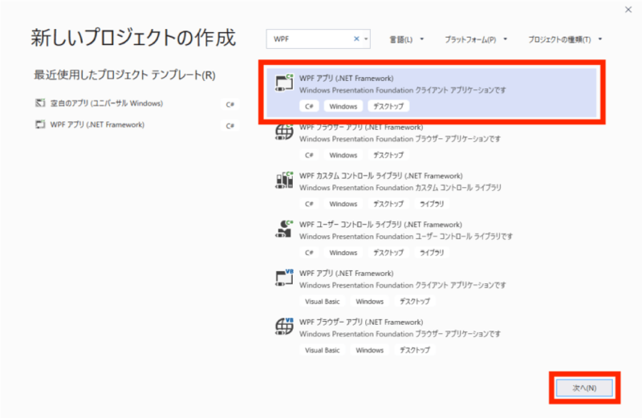Click ライブラリ tag of カスタム コントロール ライブラリ
Image resolution: width=642 pixels, height=418 pixels.
[x=432, y=204]
